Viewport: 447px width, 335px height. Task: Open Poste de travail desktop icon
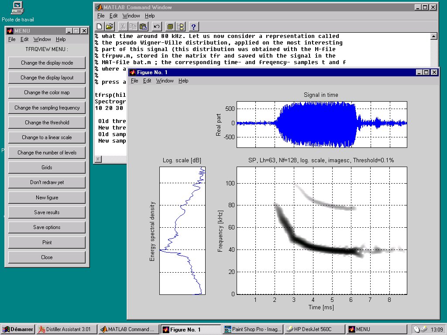click(17, 12)
